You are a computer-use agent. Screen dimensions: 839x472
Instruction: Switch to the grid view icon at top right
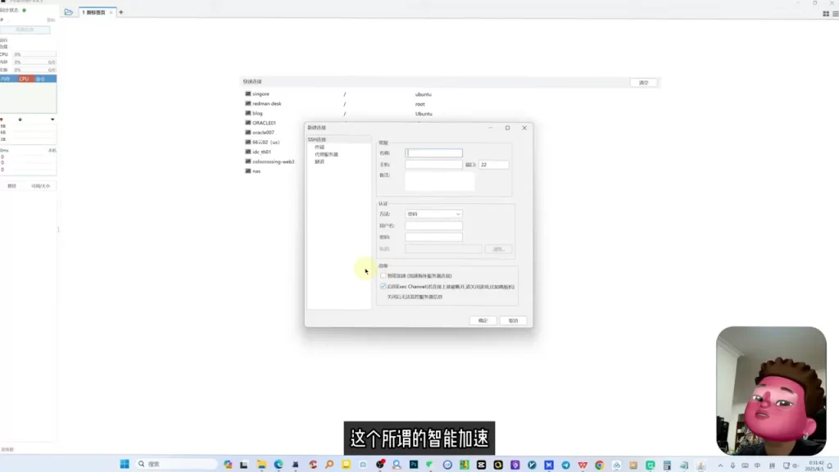point(826,14)
